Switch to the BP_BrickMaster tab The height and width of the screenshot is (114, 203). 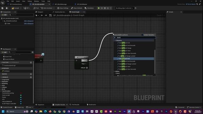click(x=82, y=4)
